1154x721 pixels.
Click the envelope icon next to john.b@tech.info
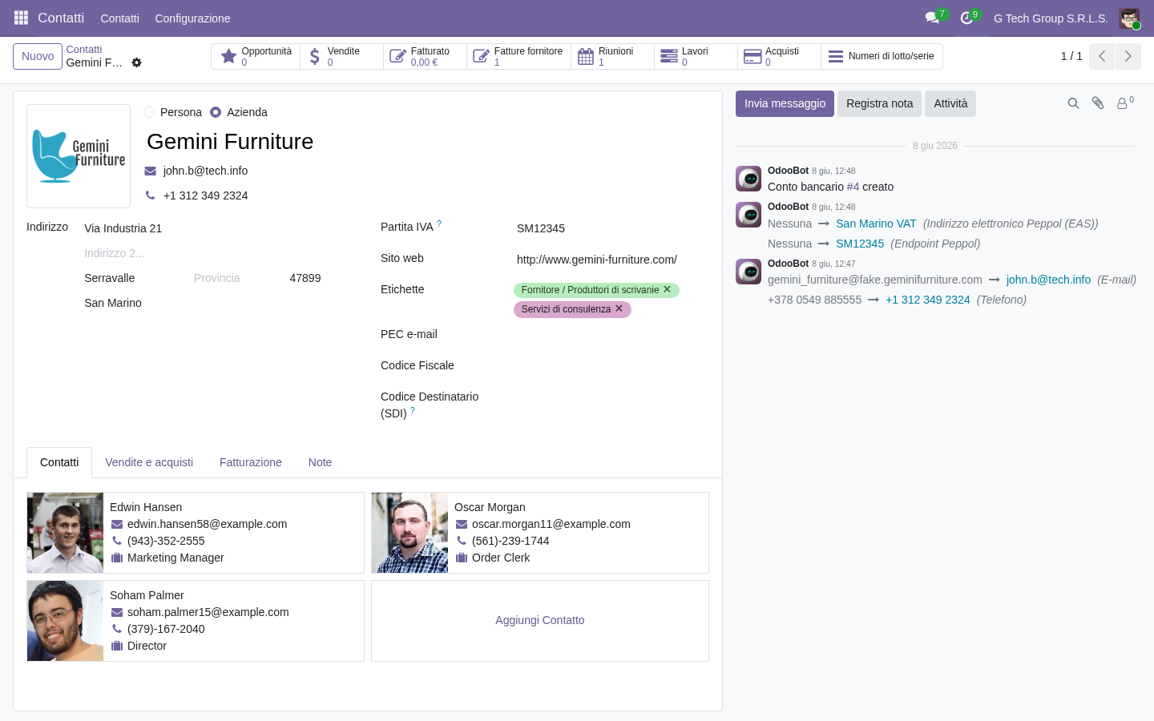[x=150, y=171]
